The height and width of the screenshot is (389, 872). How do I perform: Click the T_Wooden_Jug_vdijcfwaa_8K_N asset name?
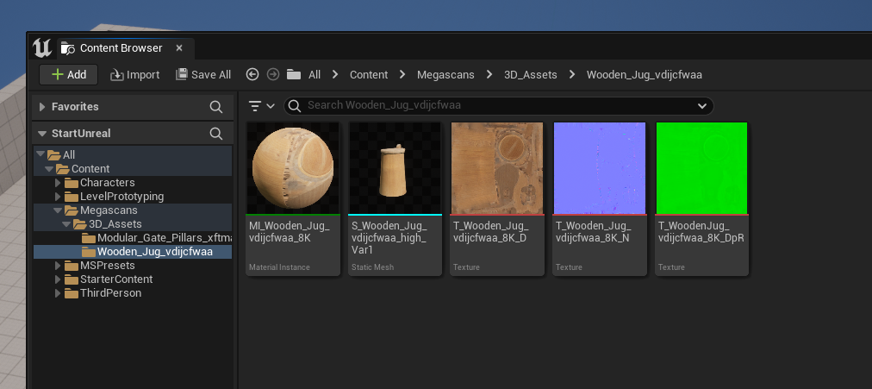(x=593, y=232)
